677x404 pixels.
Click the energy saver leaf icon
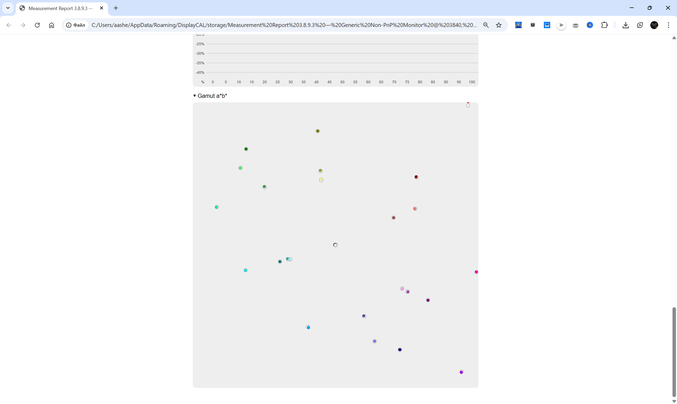(x=640, y=25)
